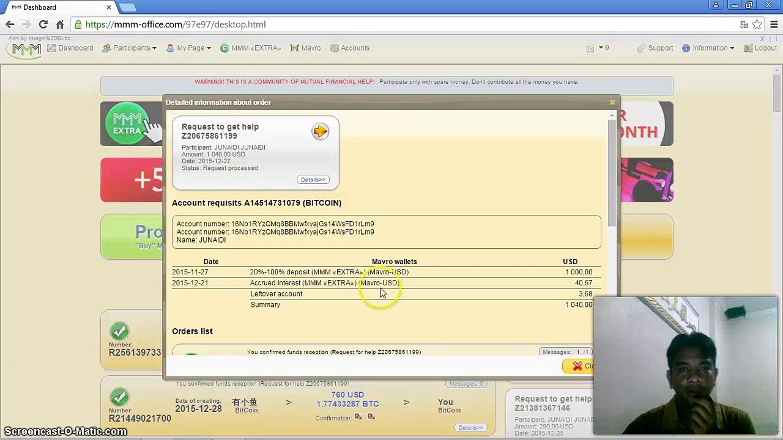
Task: Click the Leftover account row label
Action: pyautogui.click(x=276, y=294)
